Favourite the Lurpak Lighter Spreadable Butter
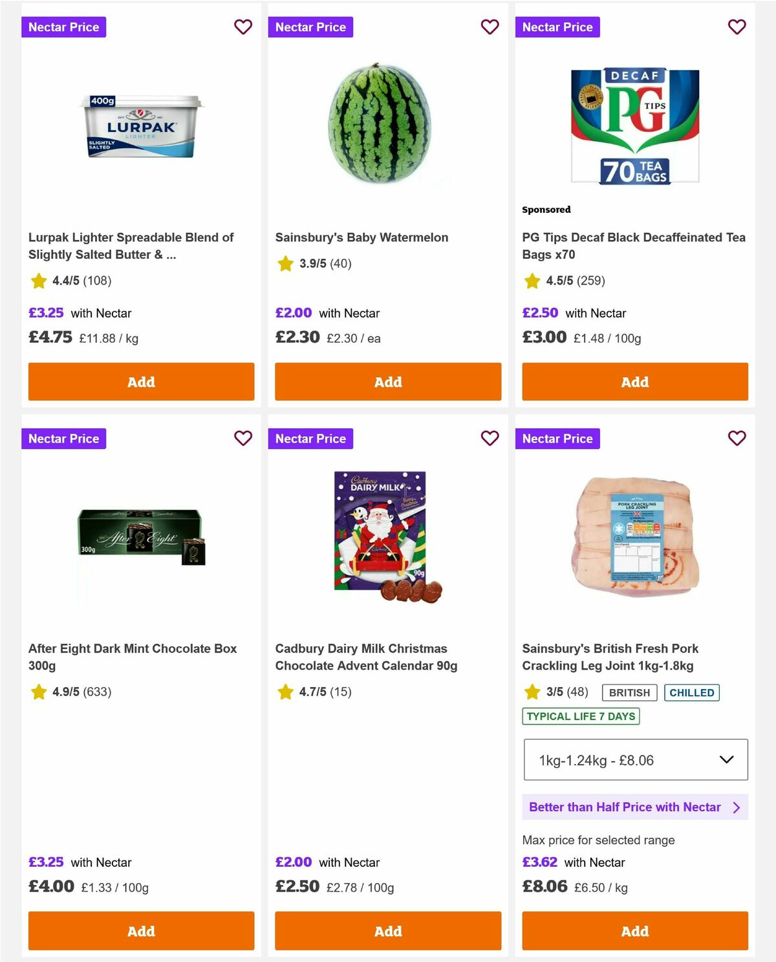Screen dimensions: 776x962 (243, 27)
